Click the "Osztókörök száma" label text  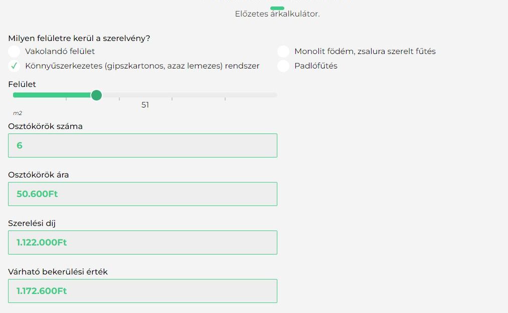(45, 126)
